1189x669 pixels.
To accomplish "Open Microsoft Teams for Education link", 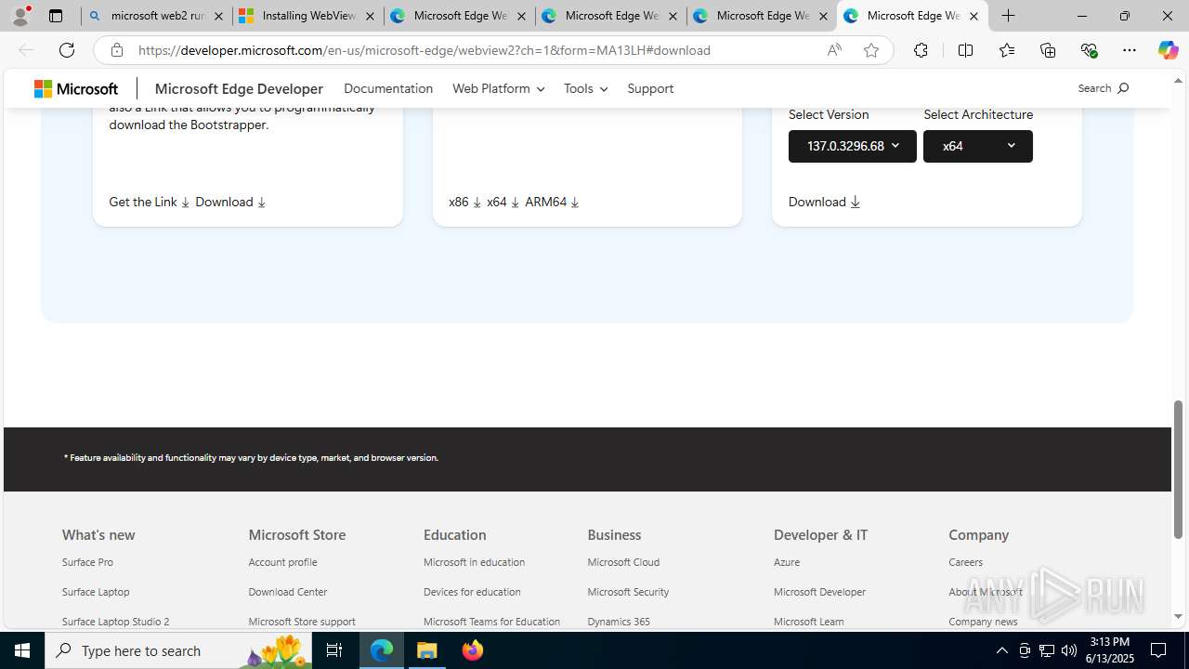I will coord(491,622).
